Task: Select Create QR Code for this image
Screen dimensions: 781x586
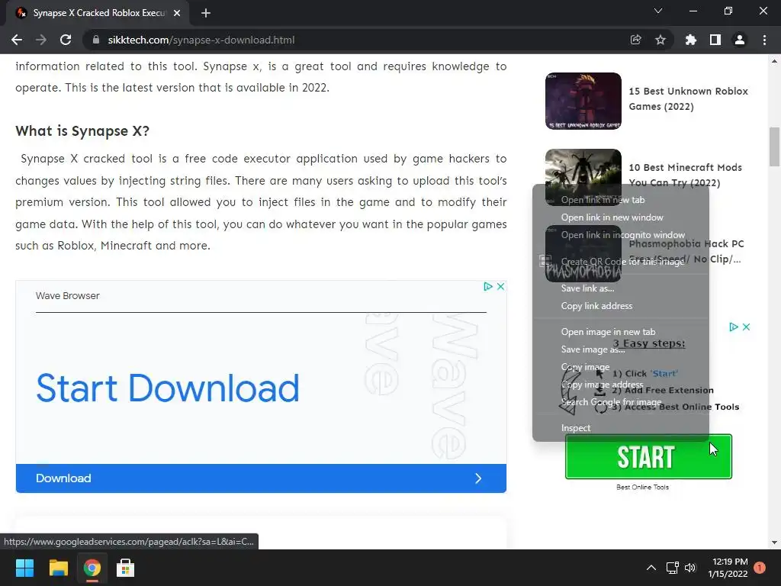Action: coord(621,262)
